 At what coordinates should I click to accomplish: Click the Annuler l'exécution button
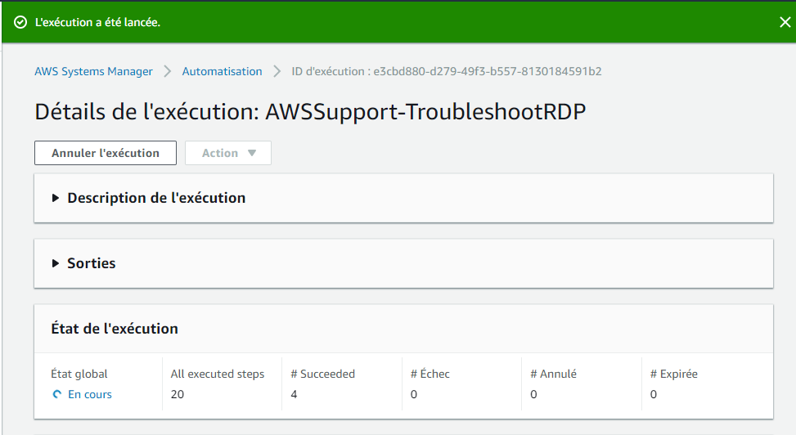click(106, 153)
